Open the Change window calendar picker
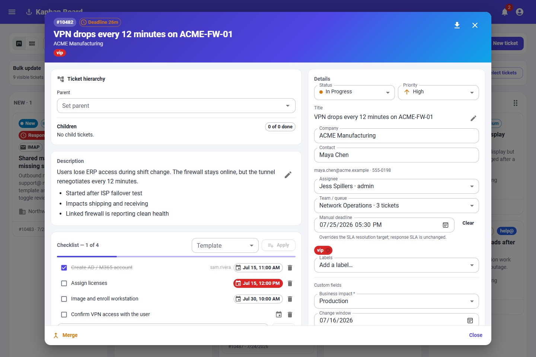536x357 pixels. (x=470, y=321)
